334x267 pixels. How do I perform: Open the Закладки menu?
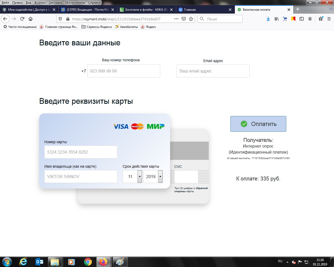[55, 2]
